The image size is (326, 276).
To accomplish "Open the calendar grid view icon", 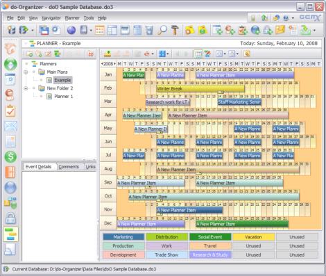I will point(100,30).
